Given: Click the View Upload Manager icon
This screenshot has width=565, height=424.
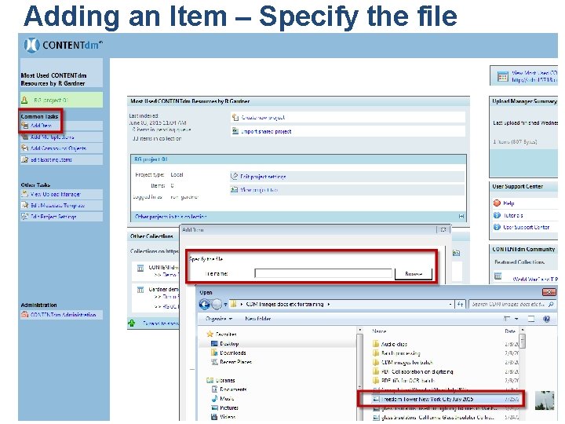Looking at the screenshot, I should coord(24,194).
